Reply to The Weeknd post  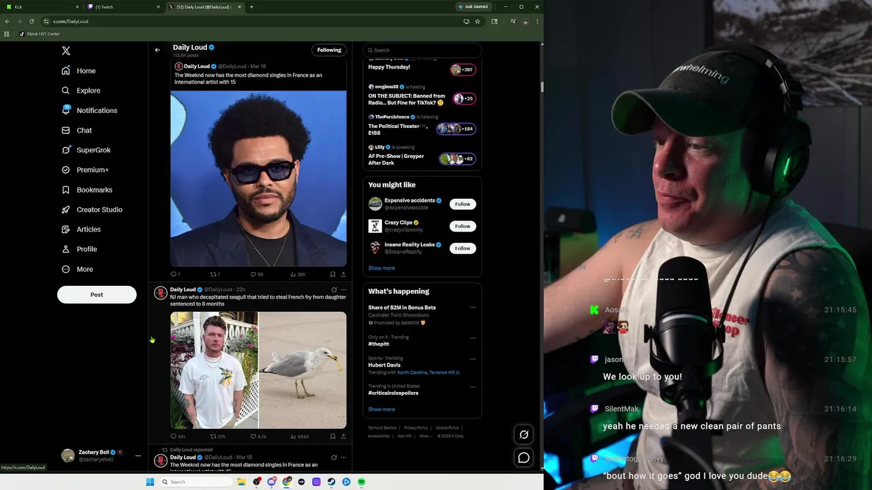tap(174, 274)
